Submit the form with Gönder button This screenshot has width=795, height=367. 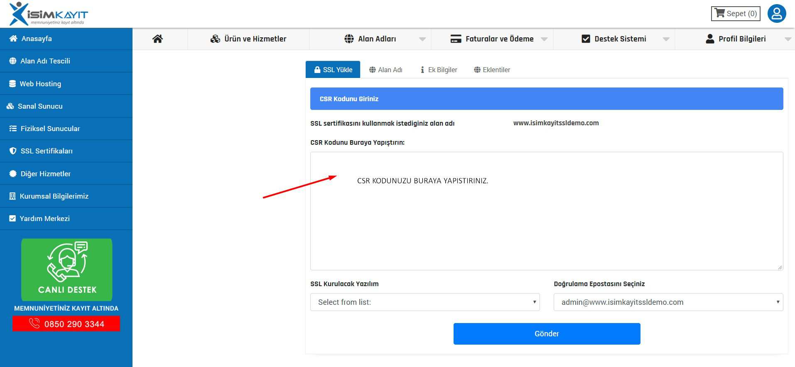point(547,334)
